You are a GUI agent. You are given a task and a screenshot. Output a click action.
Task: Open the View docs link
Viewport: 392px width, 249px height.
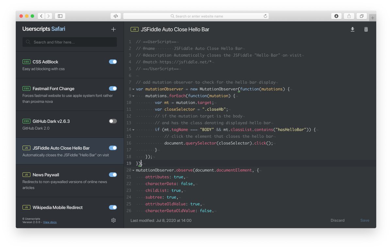(x=50, y=223)
